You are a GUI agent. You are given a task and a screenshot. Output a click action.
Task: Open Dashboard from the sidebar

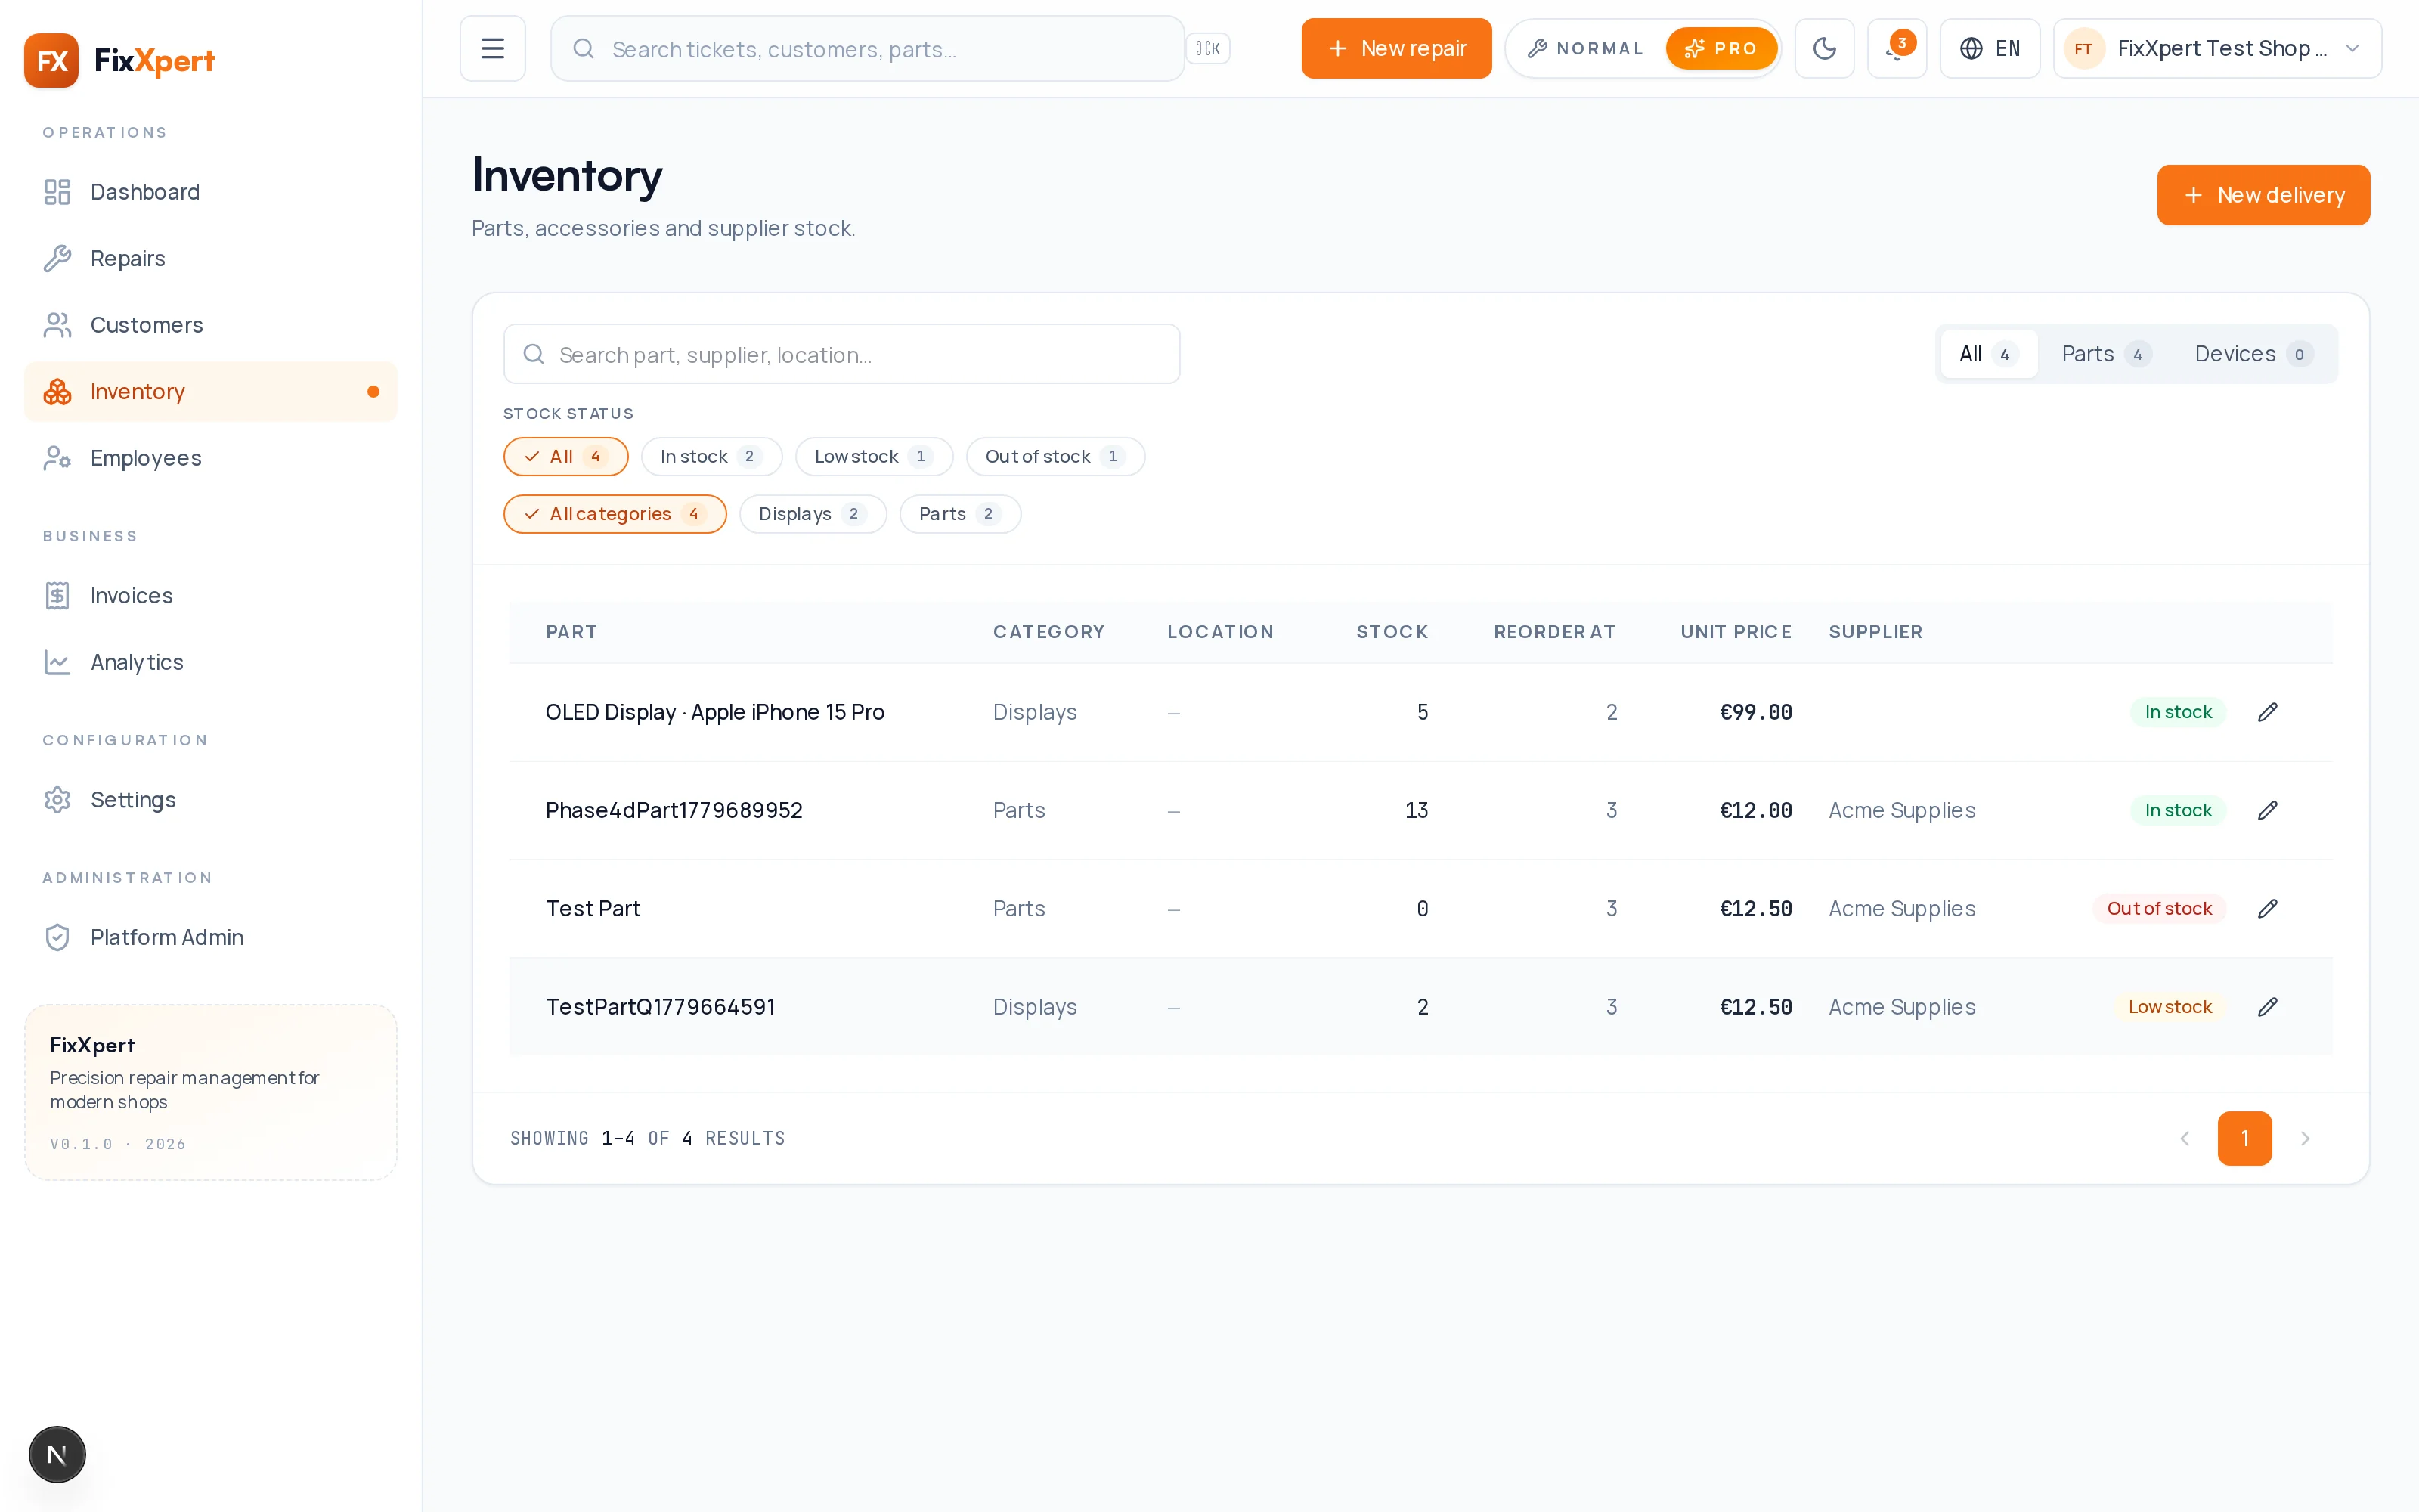tap(210, 192)
